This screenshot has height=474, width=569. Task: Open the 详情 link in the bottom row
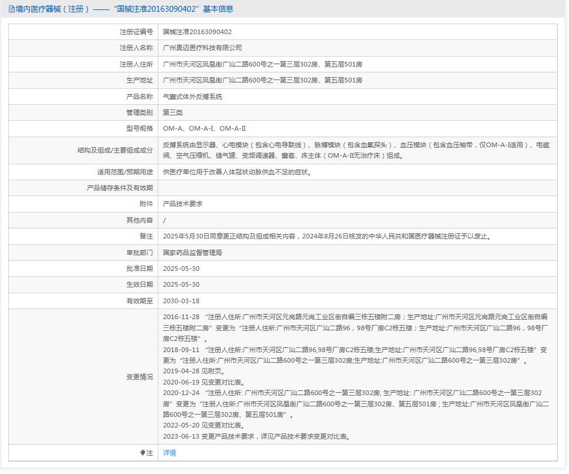(169, 453)
